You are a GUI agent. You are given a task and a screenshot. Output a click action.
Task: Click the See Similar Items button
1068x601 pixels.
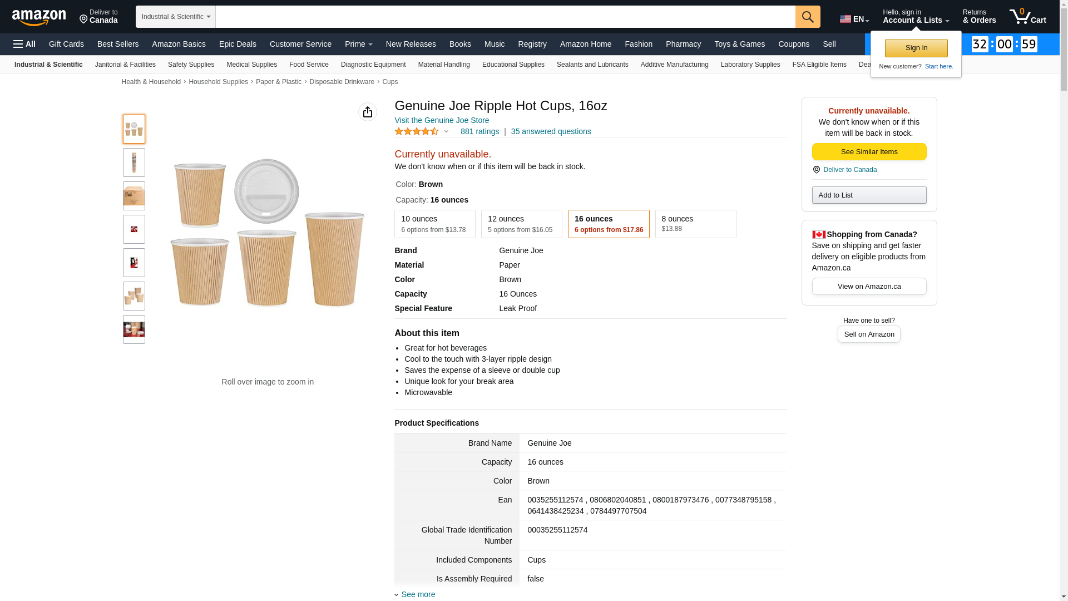[869, 152]
